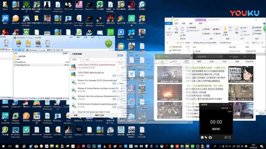Image resolution: width=266 pixels, height=149 pixels.
Task: Open the news thumbnail with the fire image
Action: point(170,92)
